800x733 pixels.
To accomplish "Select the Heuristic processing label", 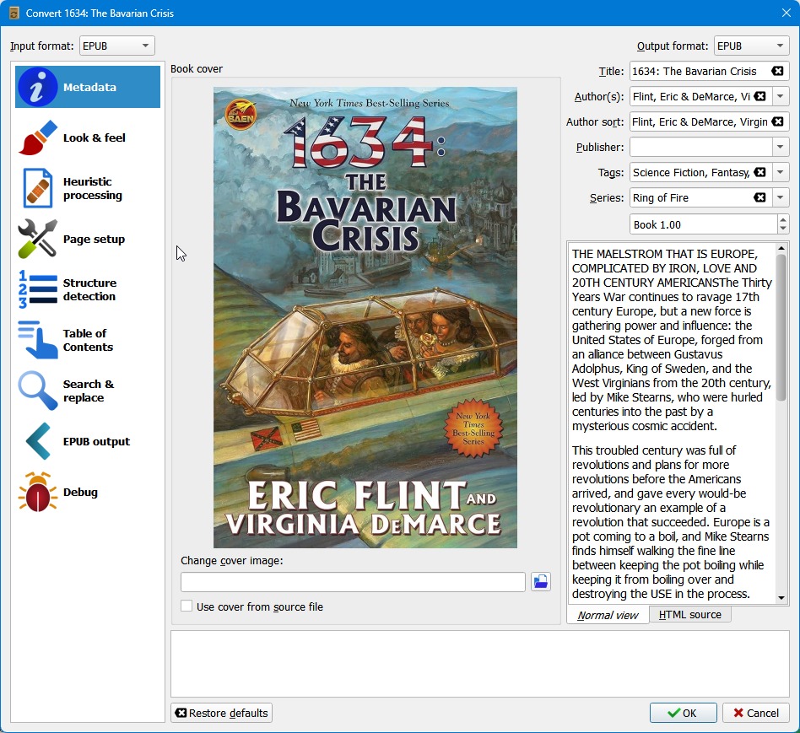I will coord(93,188).
